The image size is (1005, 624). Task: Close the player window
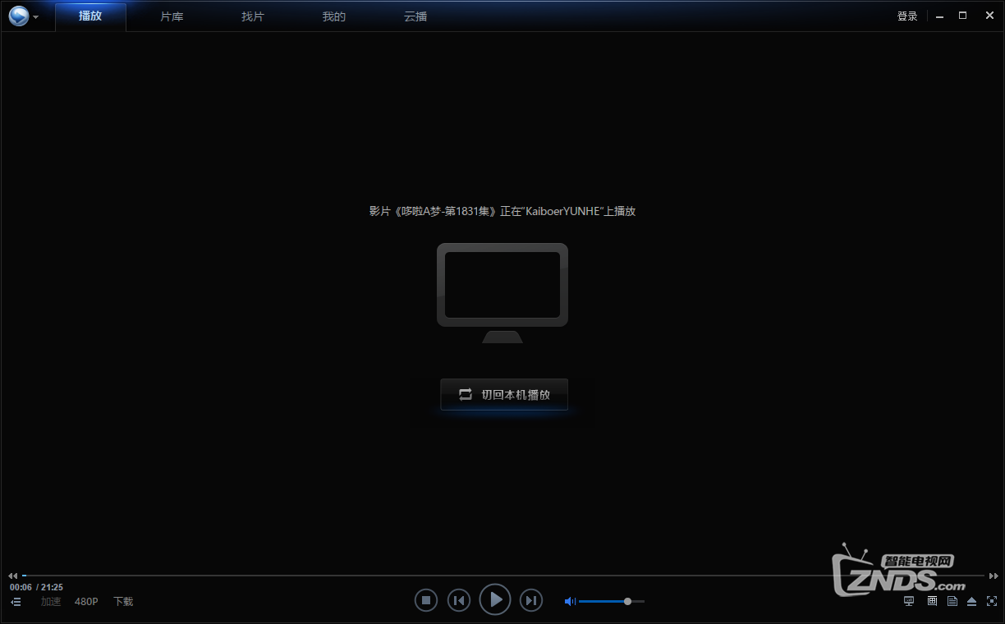tap(988, 16)
